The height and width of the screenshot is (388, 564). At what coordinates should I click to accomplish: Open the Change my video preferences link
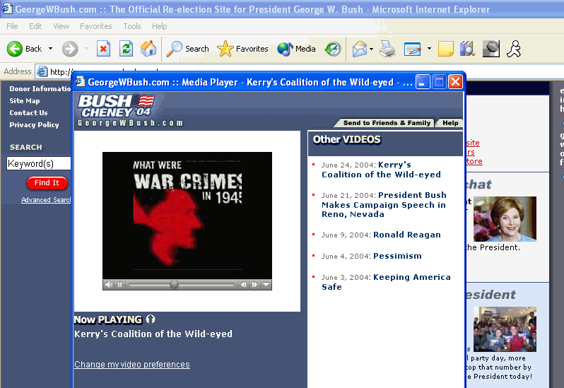(x=132, y=365)
